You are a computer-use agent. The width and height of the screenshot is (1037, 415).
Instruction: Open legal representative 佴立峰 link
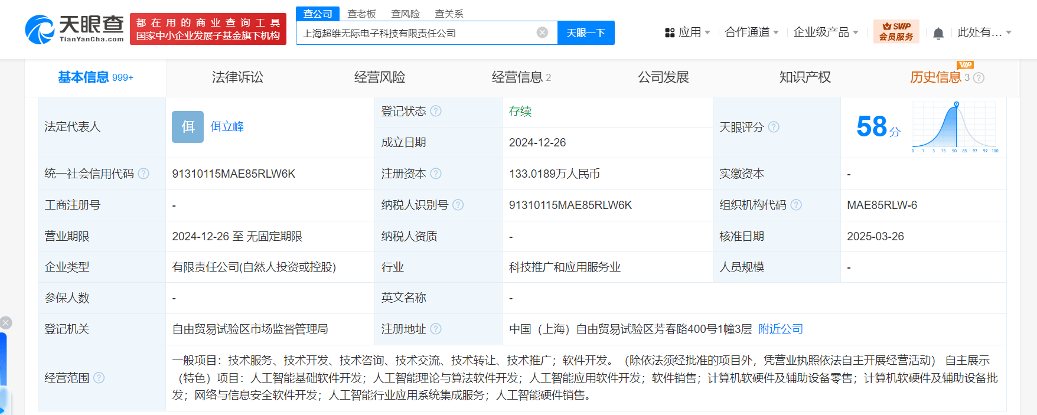click(227, 126)
